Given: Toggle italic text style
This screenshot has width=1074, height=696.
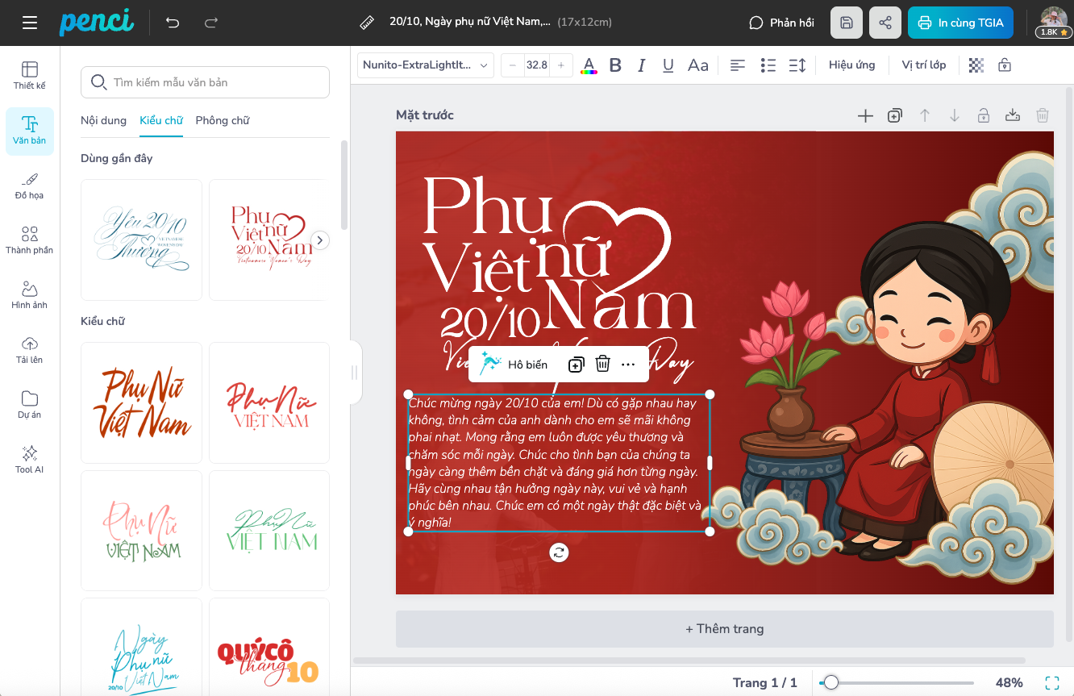Looking at the screenshot, I should (x=642, y=65).
